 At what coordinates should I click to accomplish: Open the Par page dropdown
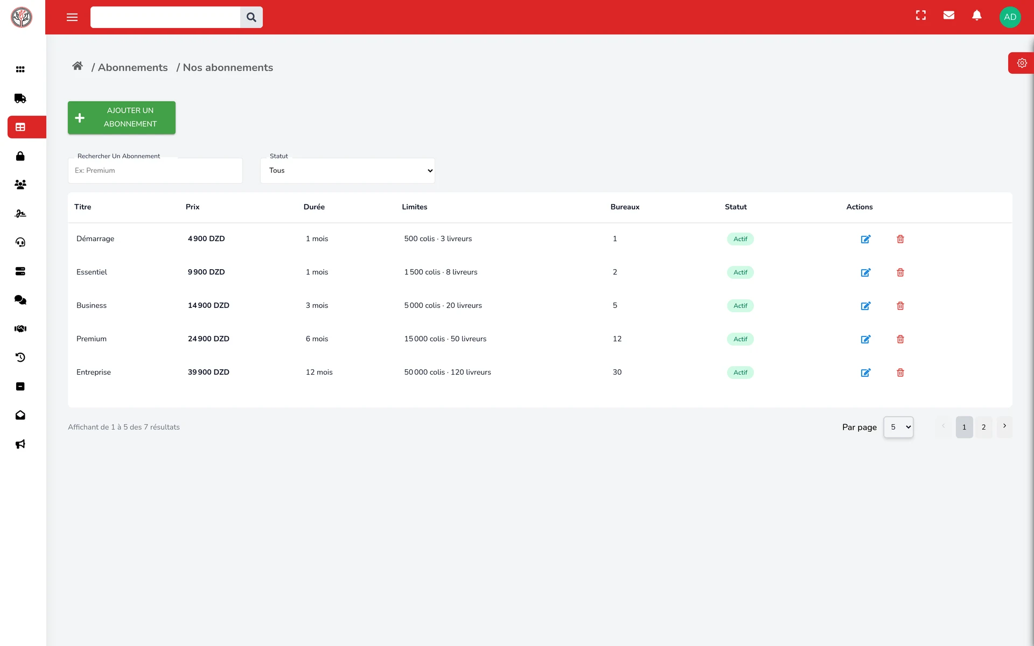click(898, 427)
